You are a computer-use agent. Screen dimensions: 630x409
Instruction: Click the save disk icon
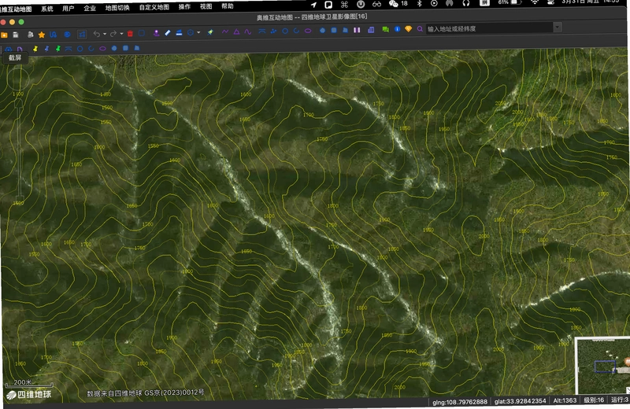[16, 35]
